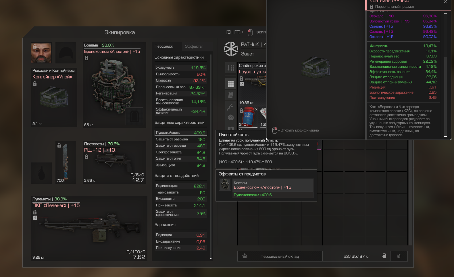454x277 pixels.
Task: Click the character stats panel scrollbar
Action: pyautogui.click(x=211, y=156)
